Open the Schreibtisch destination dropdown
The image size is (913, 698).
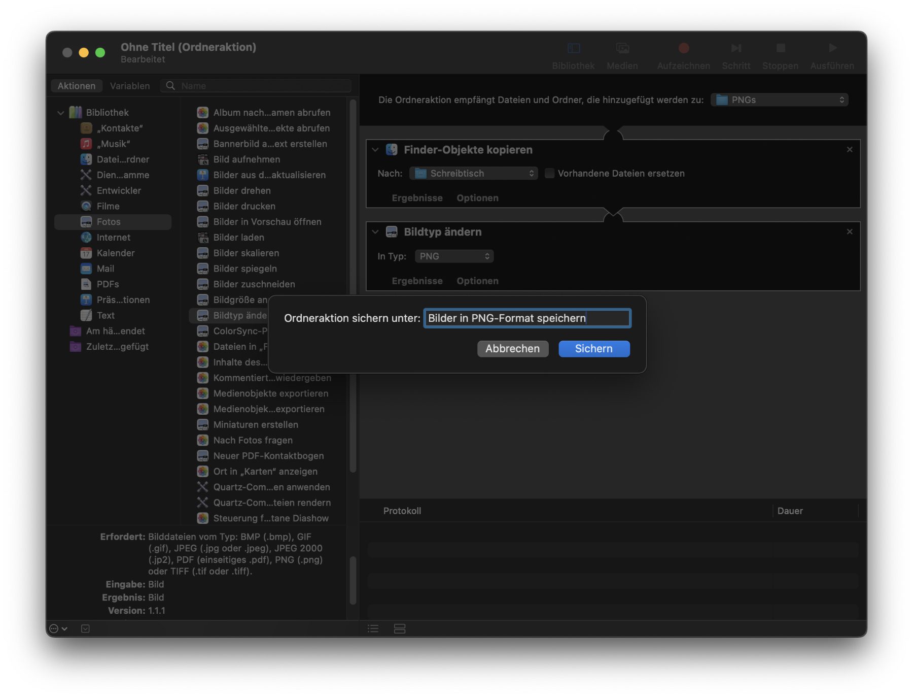[473, 174]
